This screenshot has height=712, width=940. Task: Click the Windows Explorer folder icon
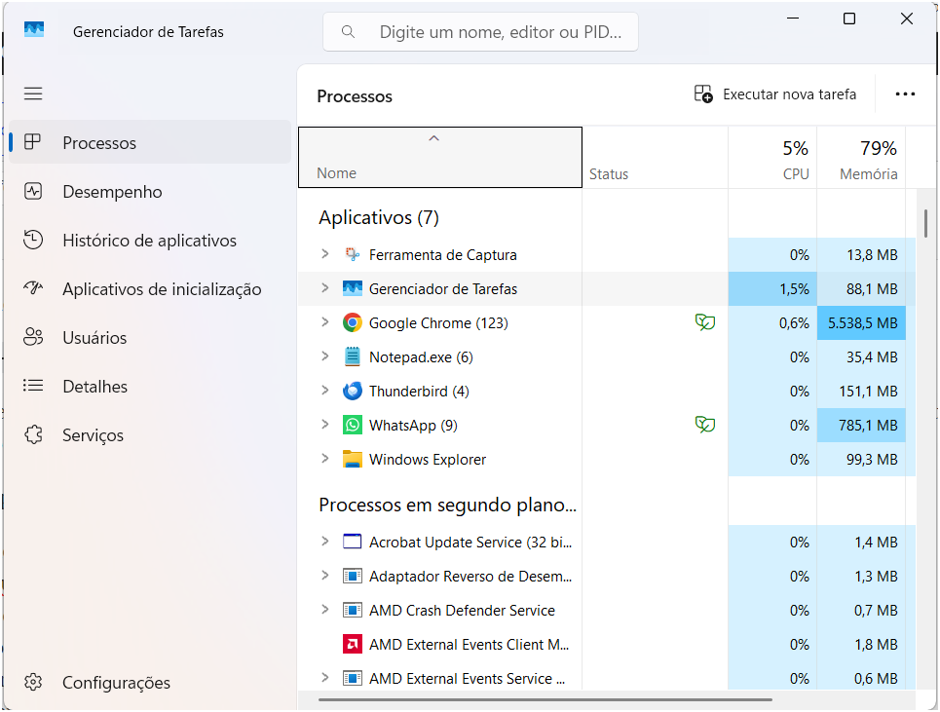pos(353,459)
